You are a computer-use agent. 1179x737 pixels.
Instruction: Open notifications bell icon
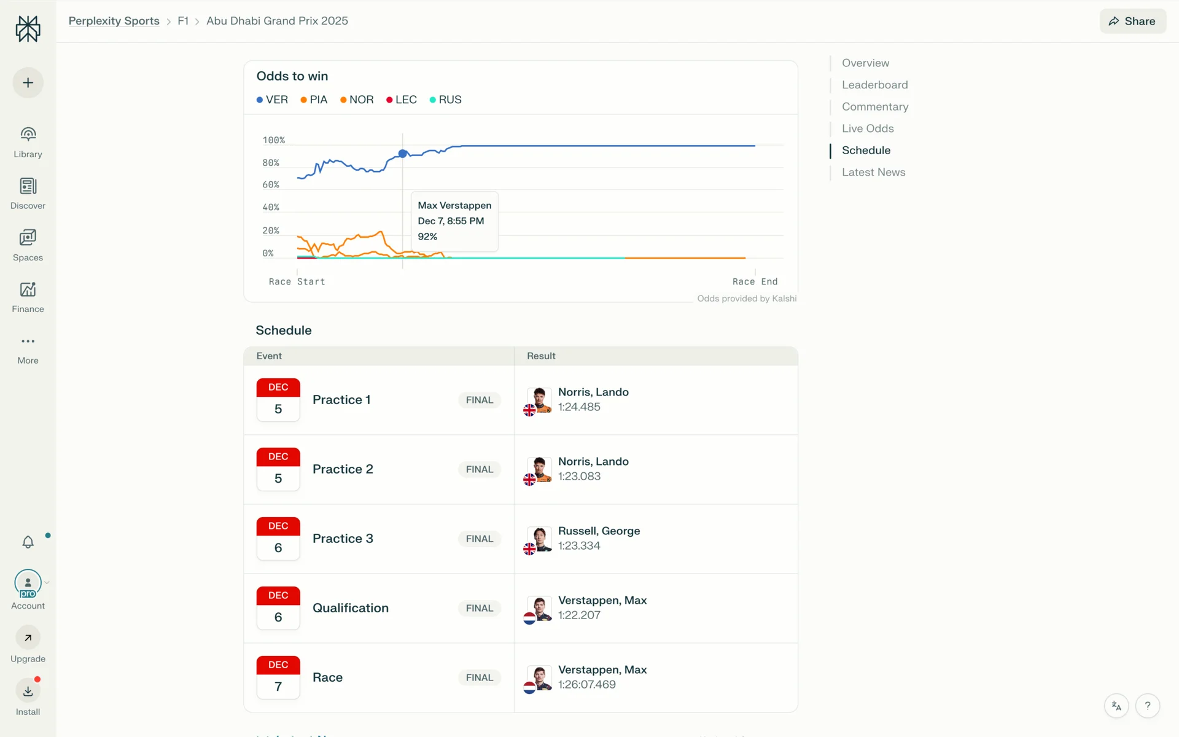point(28,542)
